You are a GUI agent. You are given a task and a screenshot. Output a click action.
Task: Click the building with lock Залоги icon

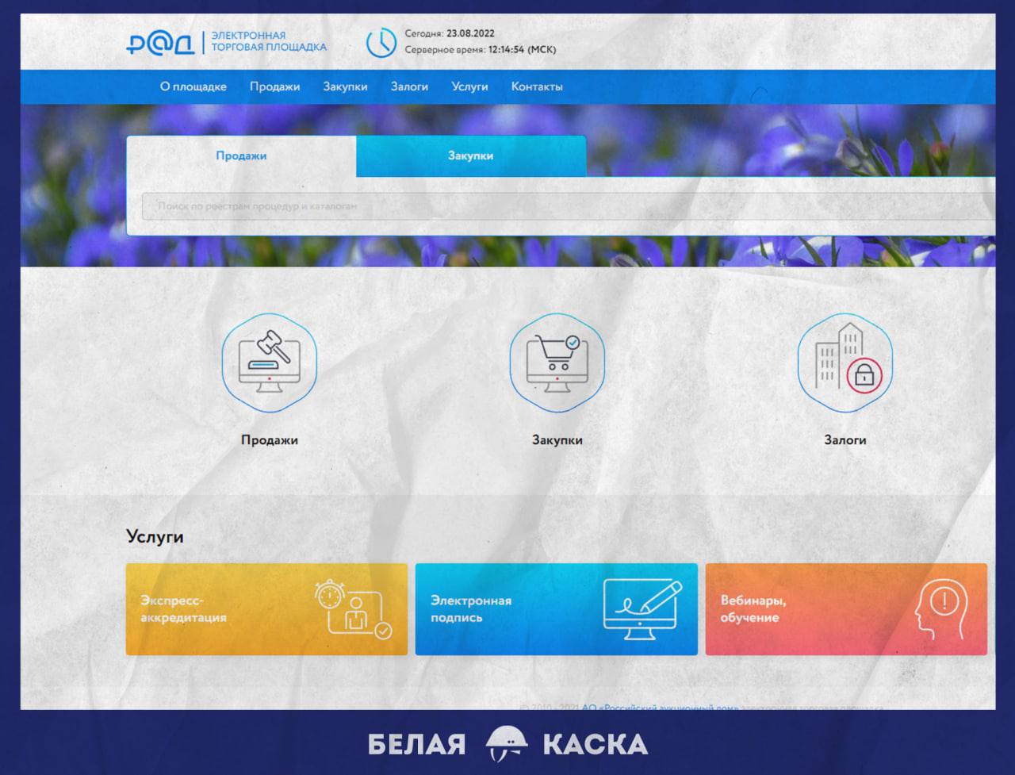845,363
